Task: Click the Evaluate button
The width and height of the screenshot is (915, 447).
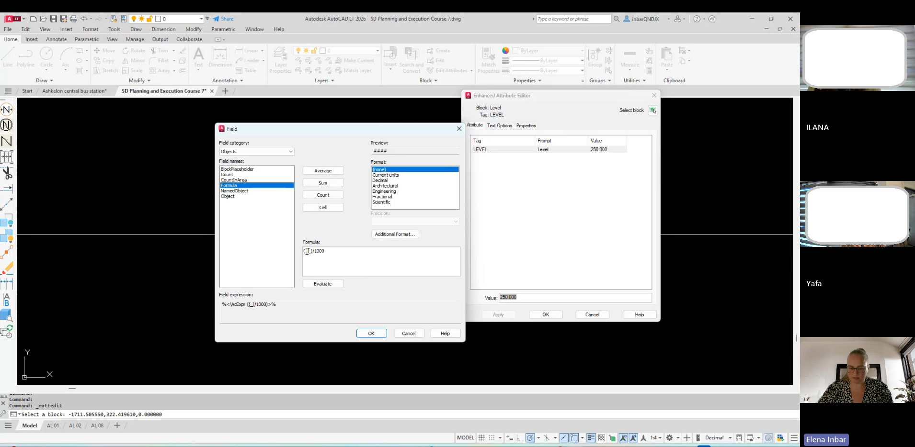Action: (x=322, y=284)
